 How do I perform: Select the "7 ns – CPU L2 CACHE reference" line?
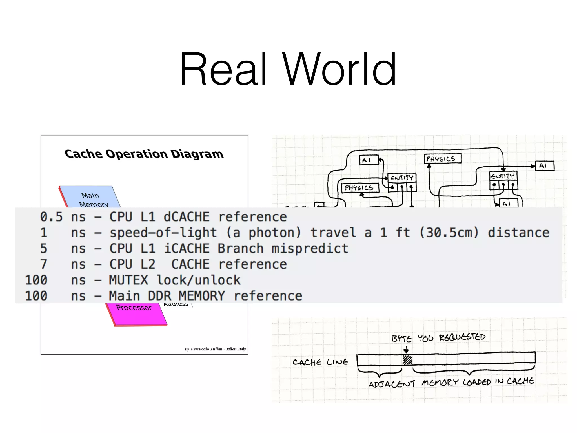(x=163, y=264)
